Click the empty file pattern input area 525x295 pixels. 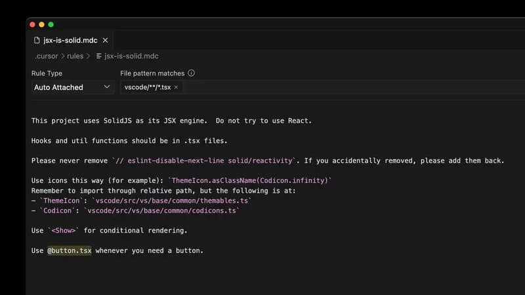pyautogui.click(x=353, y=87)
